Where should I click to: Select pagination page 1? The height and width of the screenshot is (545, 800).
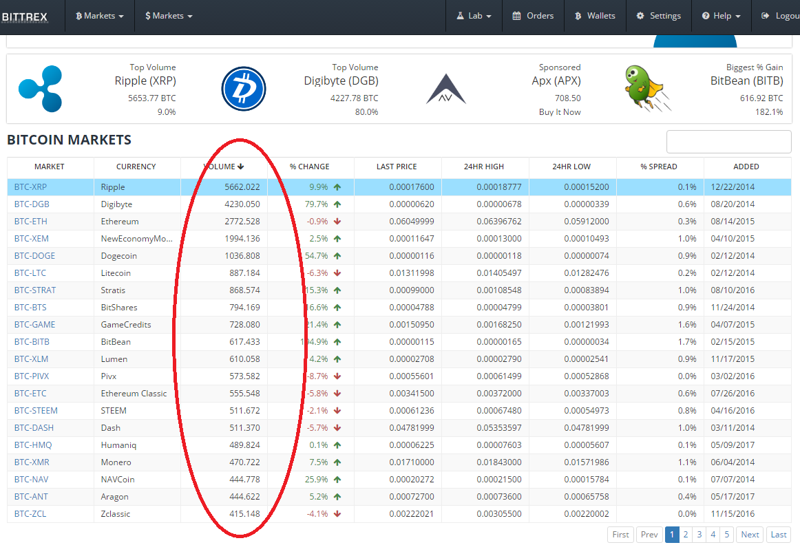(672, 534)
